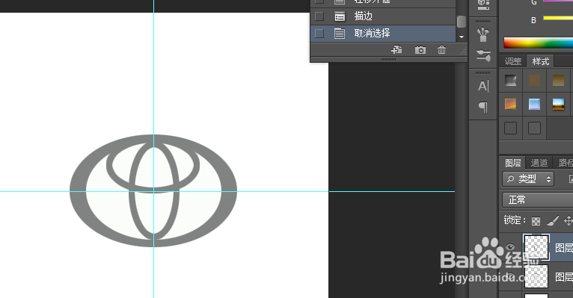Select the second layer by its 图层 name

point(564,277)
